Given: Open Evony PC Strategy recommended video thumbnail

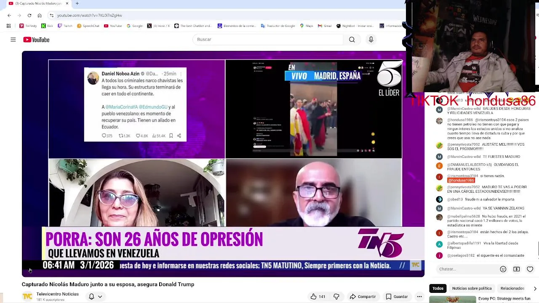Looking at the screenshot, I should point(453,300).
